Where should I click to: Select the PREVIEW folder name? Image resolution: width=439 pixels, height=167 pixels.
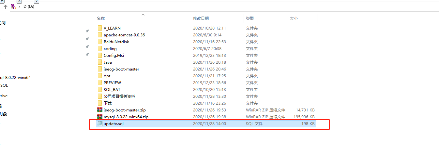(112, 83)
